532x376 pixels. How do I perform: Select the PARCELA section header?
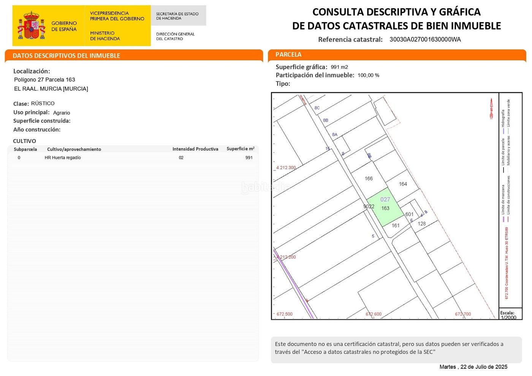point(288,55)
